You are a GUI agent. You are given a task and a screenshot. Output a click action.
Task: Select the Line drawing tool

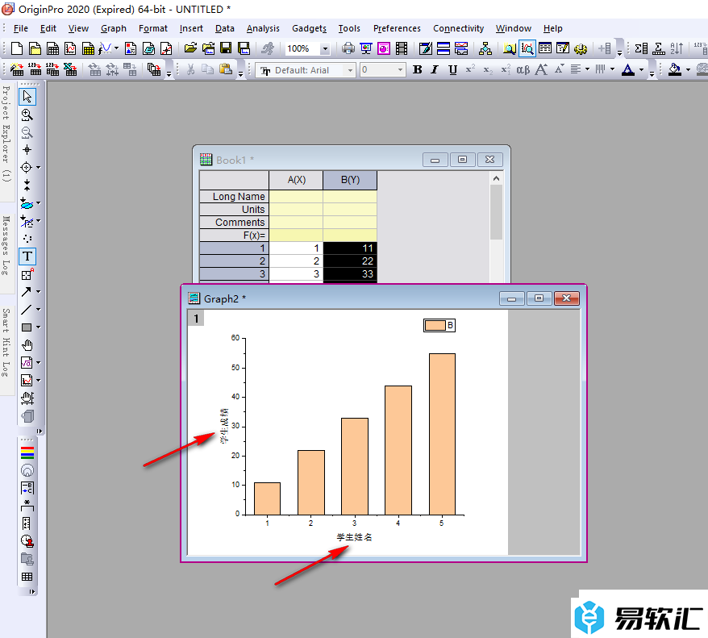tap(26, 309)
